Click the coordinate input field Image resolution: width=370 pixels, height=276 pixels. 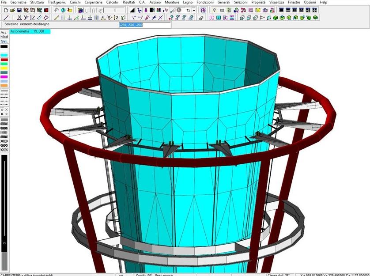pos(144,25)
